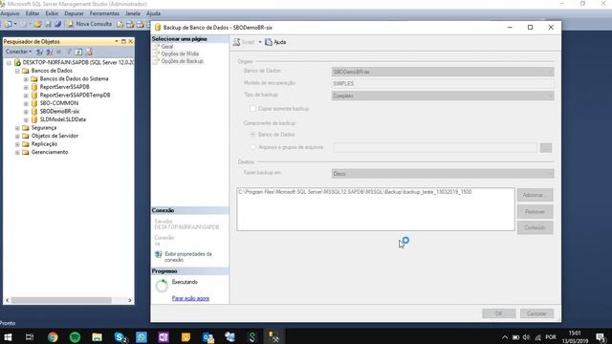Select the backup_teste destination path entry
Screen dimensions: 612x344
click(355, 192)
